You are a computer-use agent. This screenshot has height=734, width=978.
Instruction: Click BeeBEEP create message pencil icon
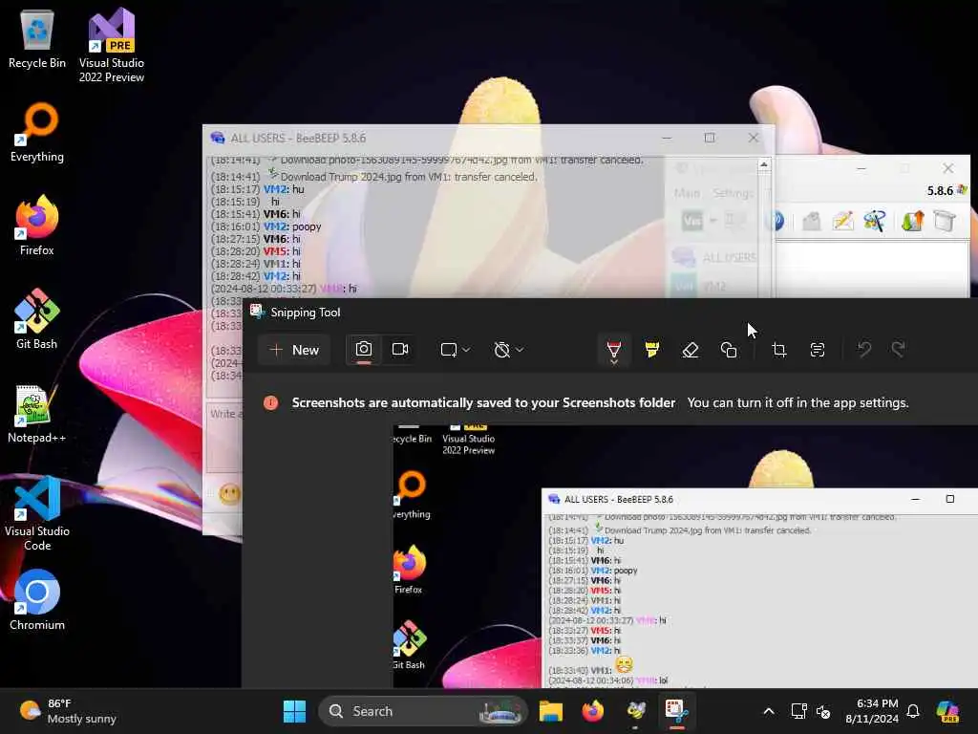[842, 221]
